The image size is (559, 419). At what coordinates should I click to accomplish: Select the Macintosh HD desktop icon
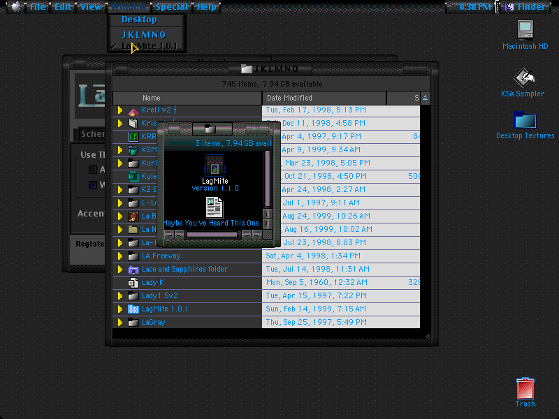pyautogui.click(x=525, y=30)
